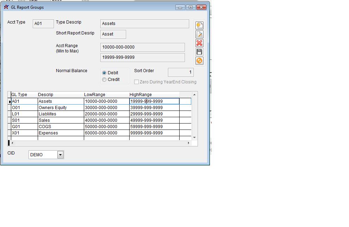Viewport: 349px width, 227px height.
Task: Click the GL Type column header
Action: (x=19, y=95)
